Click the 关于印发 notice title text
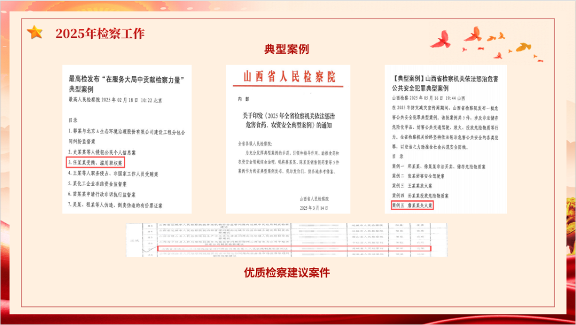The image size is (576, 325). pyautogui.click(x=289, y=120)
